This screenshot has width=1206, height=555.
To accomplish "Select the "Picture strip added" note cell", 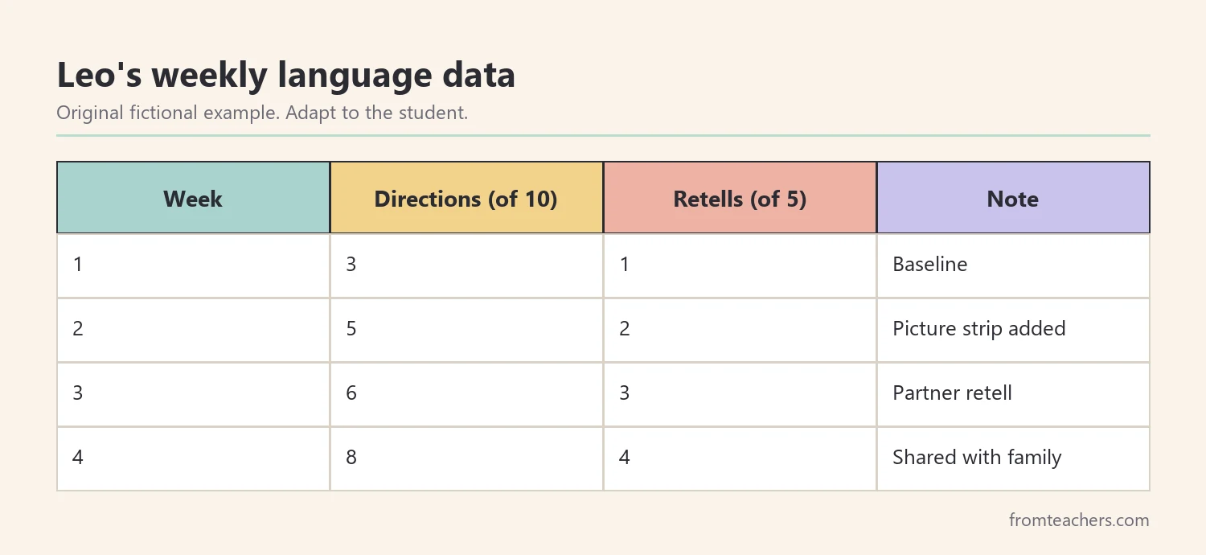I will [x=1013, y=330].
